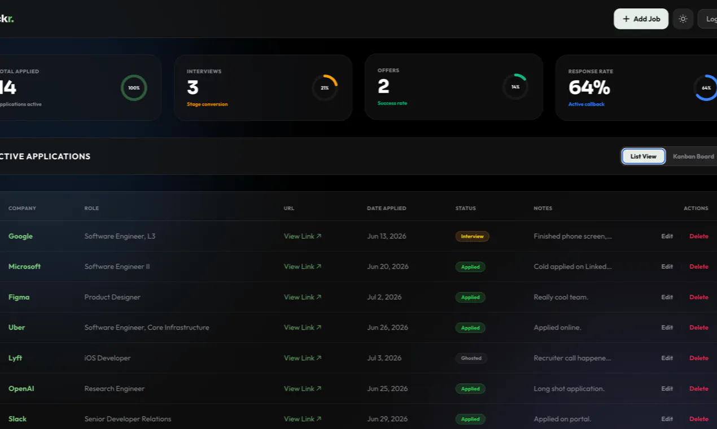The image size is (717, 429).
Task: Click the "Stage conversion" label
Action: tap(207, 104)
